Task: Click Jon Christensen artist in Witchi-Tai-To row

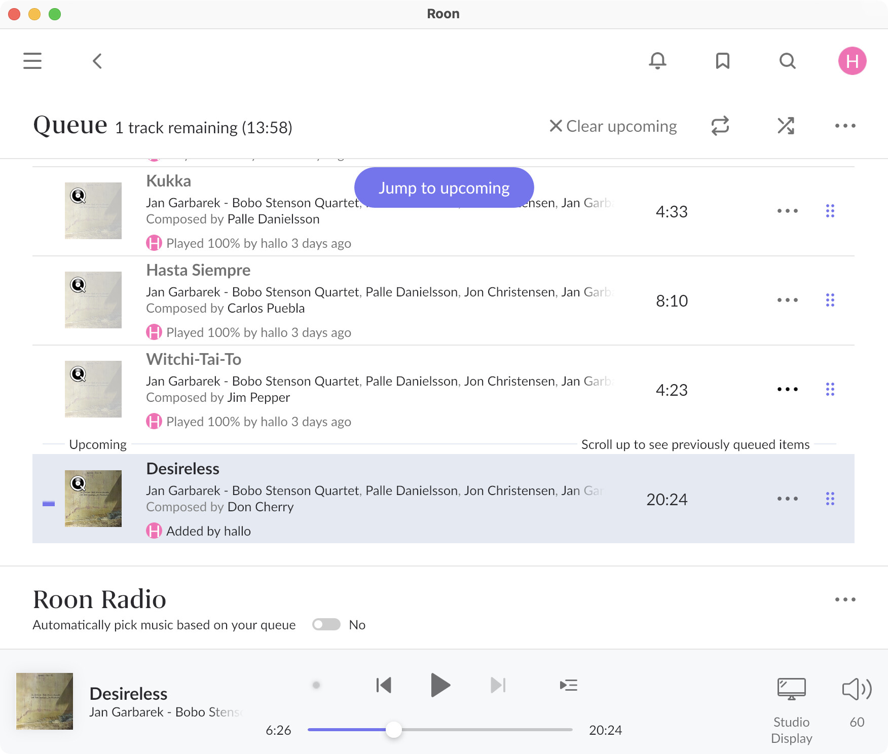Action: pos(509,381)
